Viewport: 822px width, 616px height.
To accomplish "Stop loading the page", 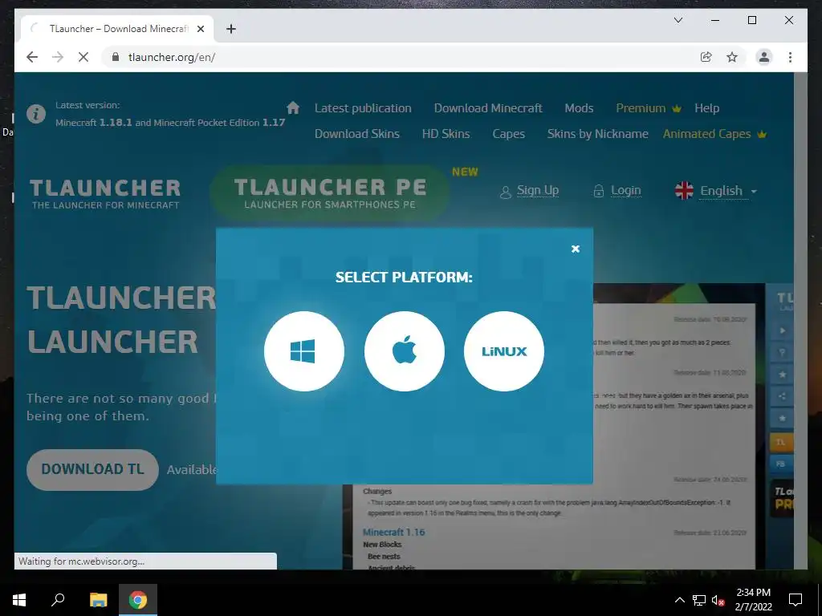I will 83,57.
